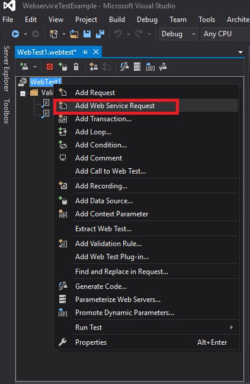Open the Undo history dropdown arrow

[129, 34]
